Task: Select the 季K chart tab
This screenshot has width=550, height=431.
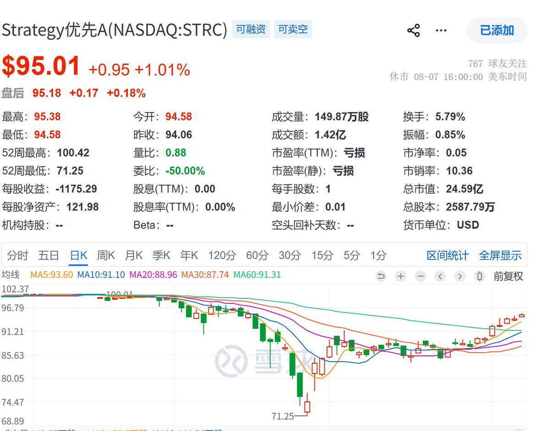Action: pos(161,255)
